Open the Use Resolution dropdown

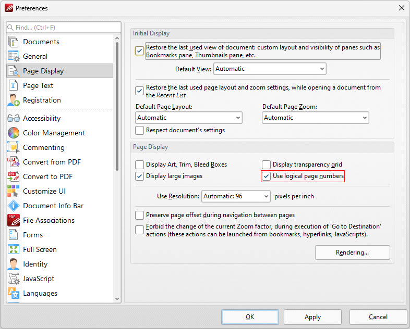[236, 196]
